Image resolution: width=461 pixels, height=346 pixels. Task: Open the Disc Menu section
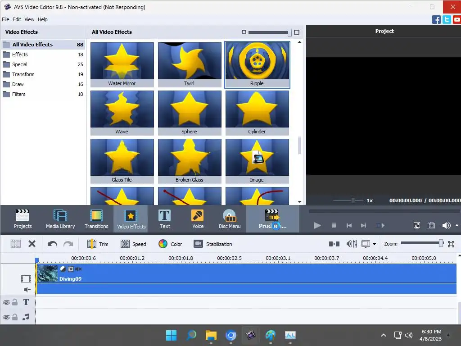click(230, 219)
